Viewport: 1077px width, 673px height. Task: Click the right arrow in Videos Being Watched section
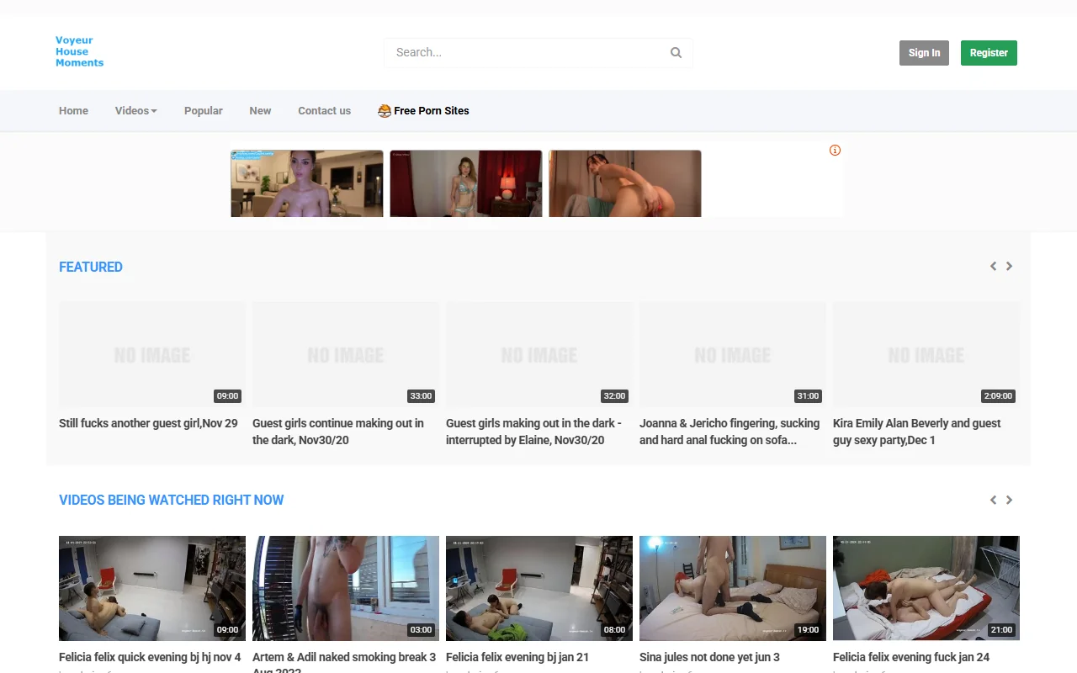tap(1009, 500)
